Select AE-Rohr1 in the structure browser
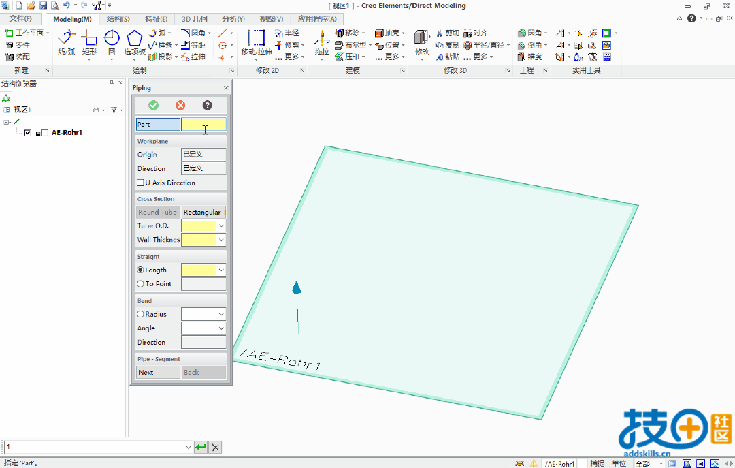The image size is (735, 468). 67,133
